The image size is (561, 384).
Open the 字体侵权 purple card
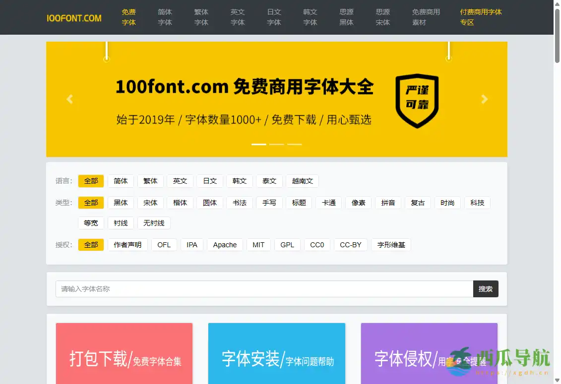click(429, 353)
